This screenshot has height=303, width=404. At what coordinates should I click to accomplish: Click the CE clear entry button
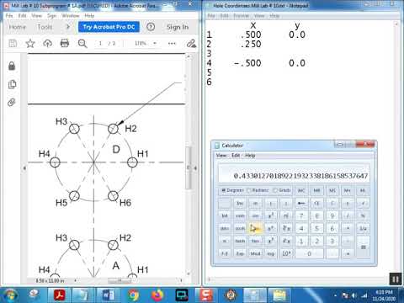(316, 203)
